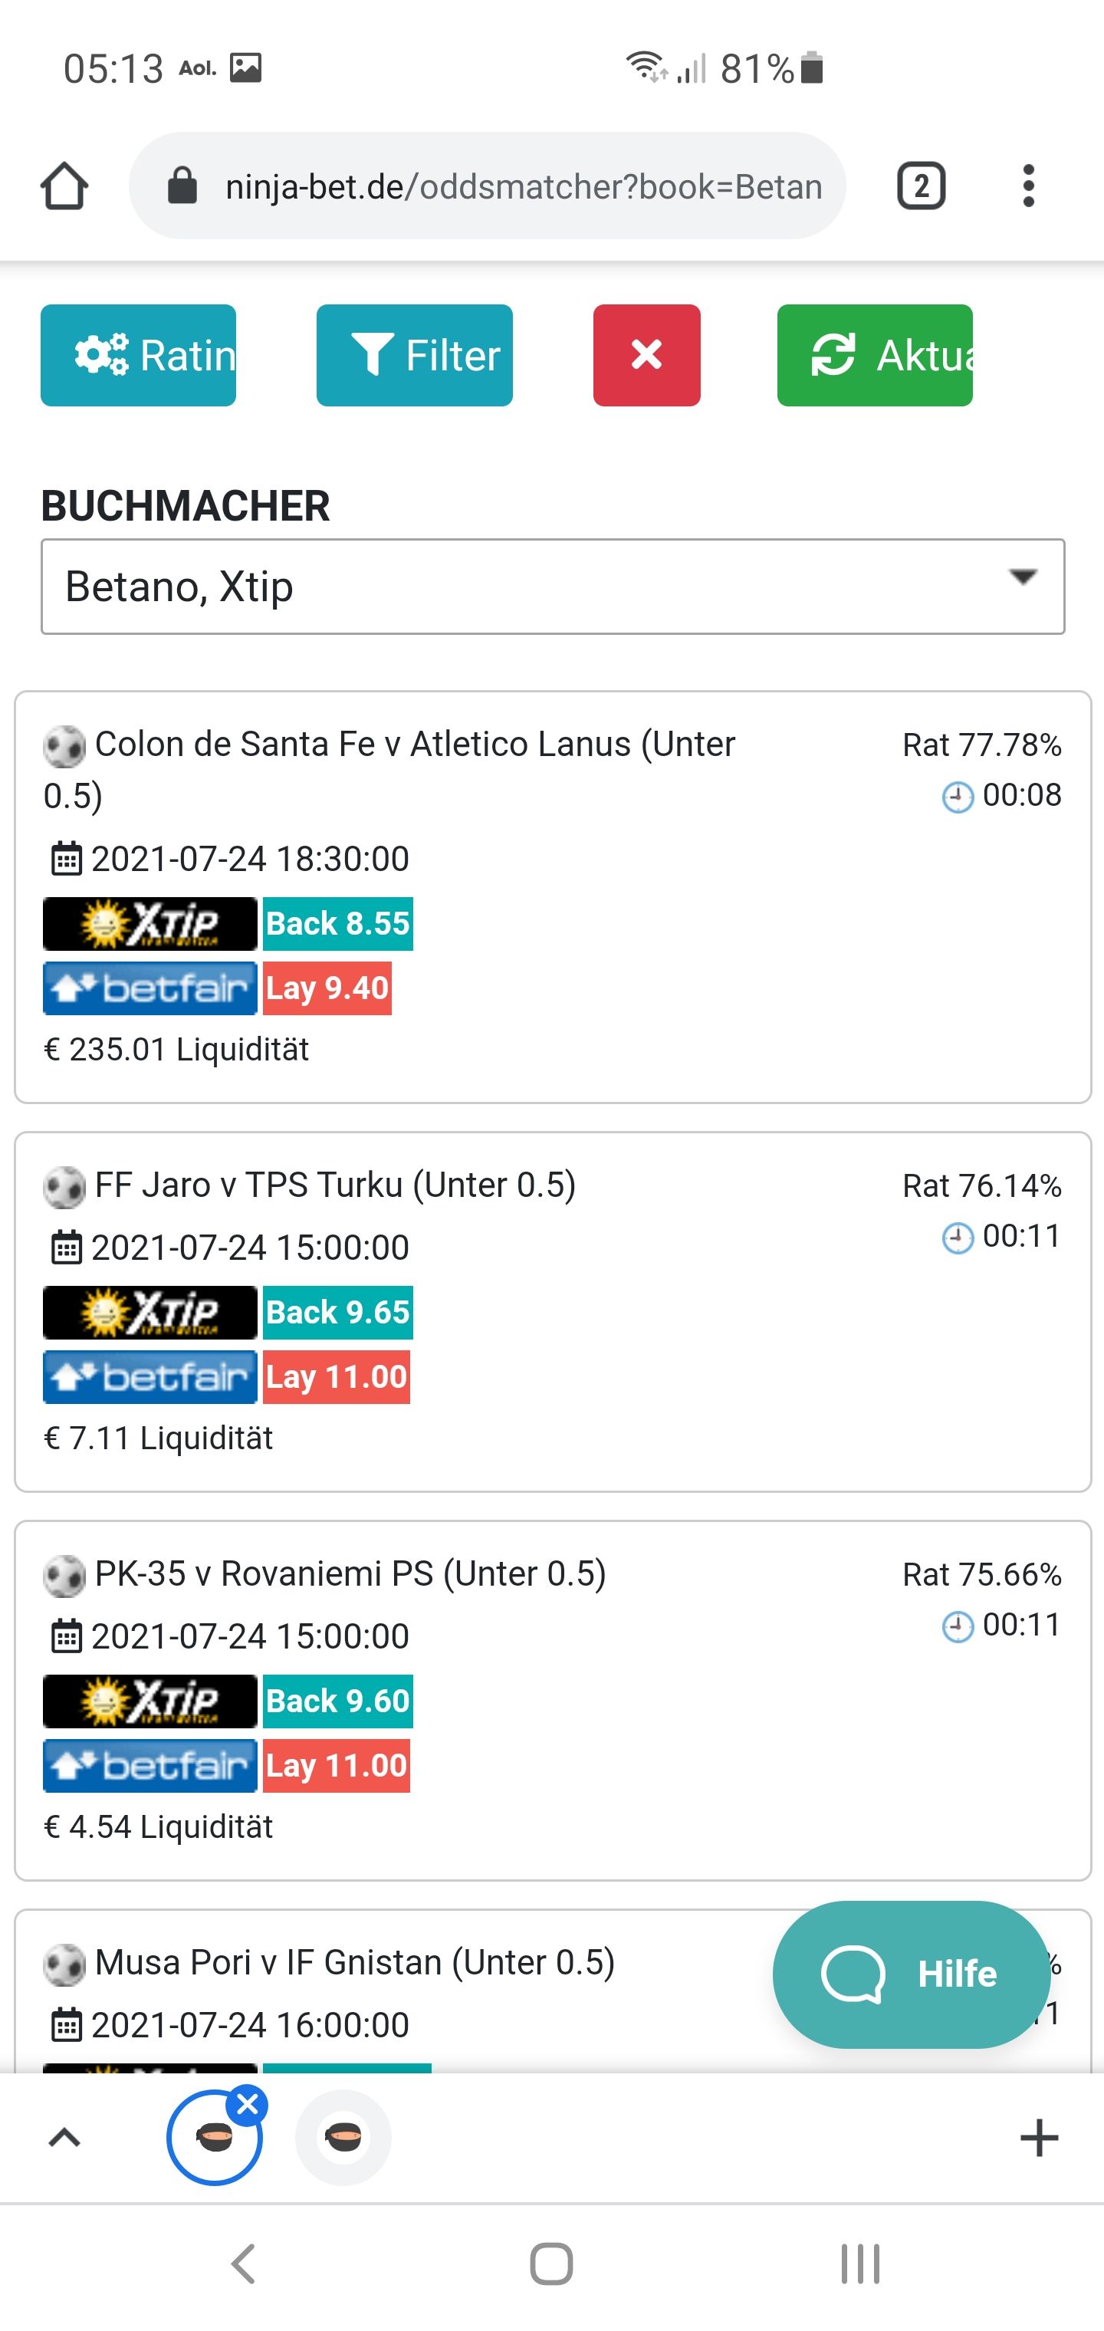Screen dimensions: 1104x2331
Task: Tap the betfair logo in FF Jaro match
Action: 150,1377
